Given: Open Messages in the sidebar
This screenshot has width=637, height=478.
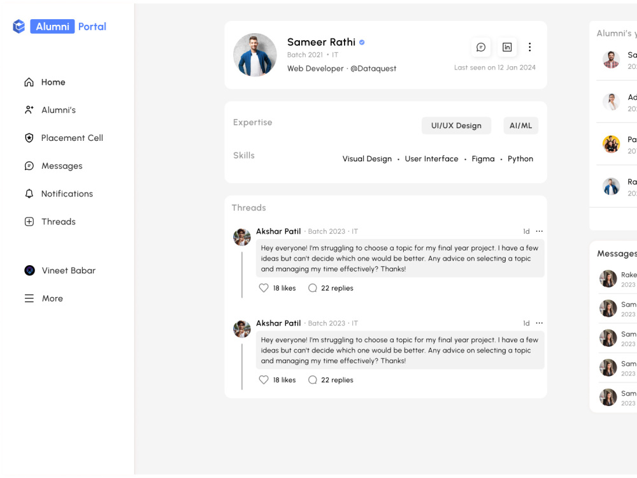Looking at the screenshot, I should 62,166.
